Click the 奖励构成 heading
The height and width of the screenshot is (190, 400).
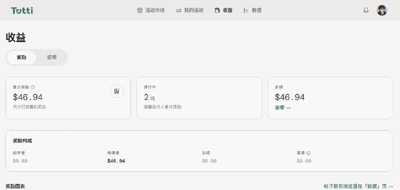click(22, 141)
